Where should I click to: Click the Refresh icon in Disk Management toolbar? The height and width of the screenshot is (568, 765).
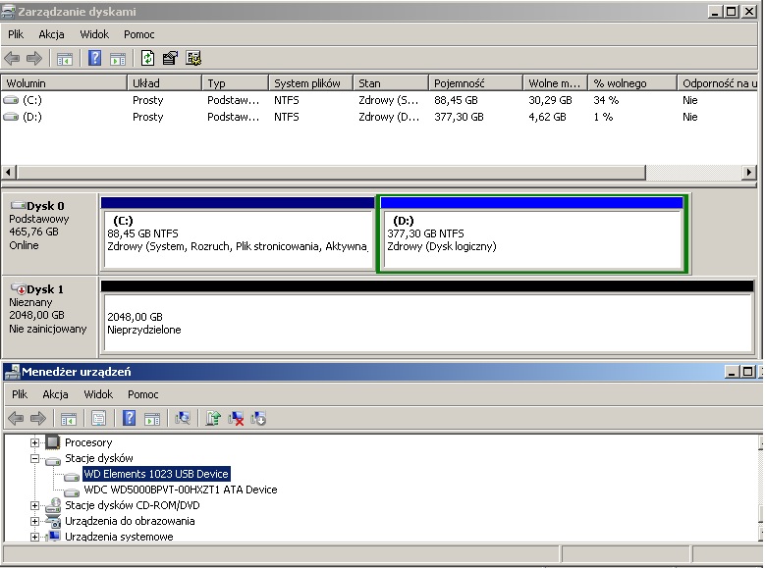(147, 58)
